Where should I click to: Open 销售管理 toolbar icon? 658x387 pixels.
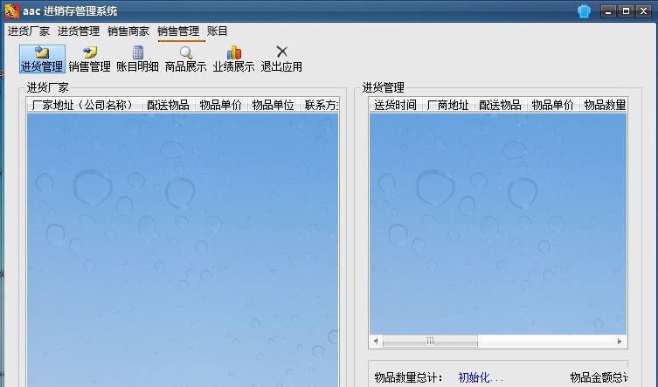[x=89, y=59]
